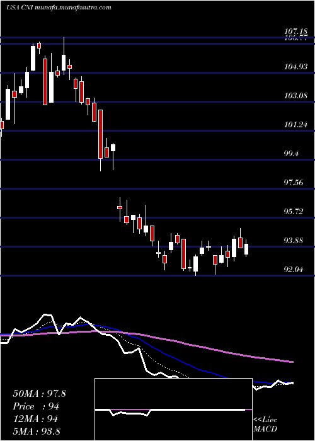Image resolution: width=315 pixels, height=441 pixels.
Task: Select the 97.56 price level label
Action: tap(294, 183)
